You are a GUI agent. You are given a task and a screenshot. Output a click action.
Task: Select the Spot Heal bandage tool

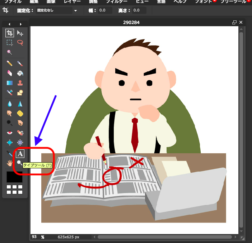[x=20, y=133]
